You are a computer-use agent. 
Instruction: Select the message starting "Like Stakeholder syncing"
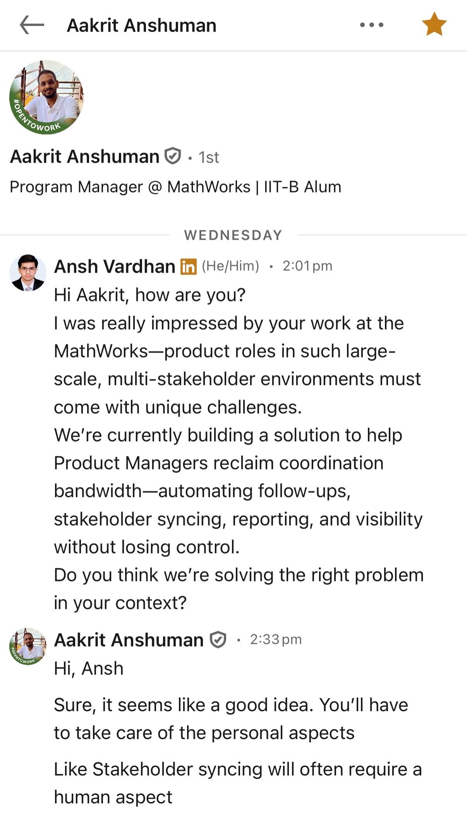(x=237, y=783)
